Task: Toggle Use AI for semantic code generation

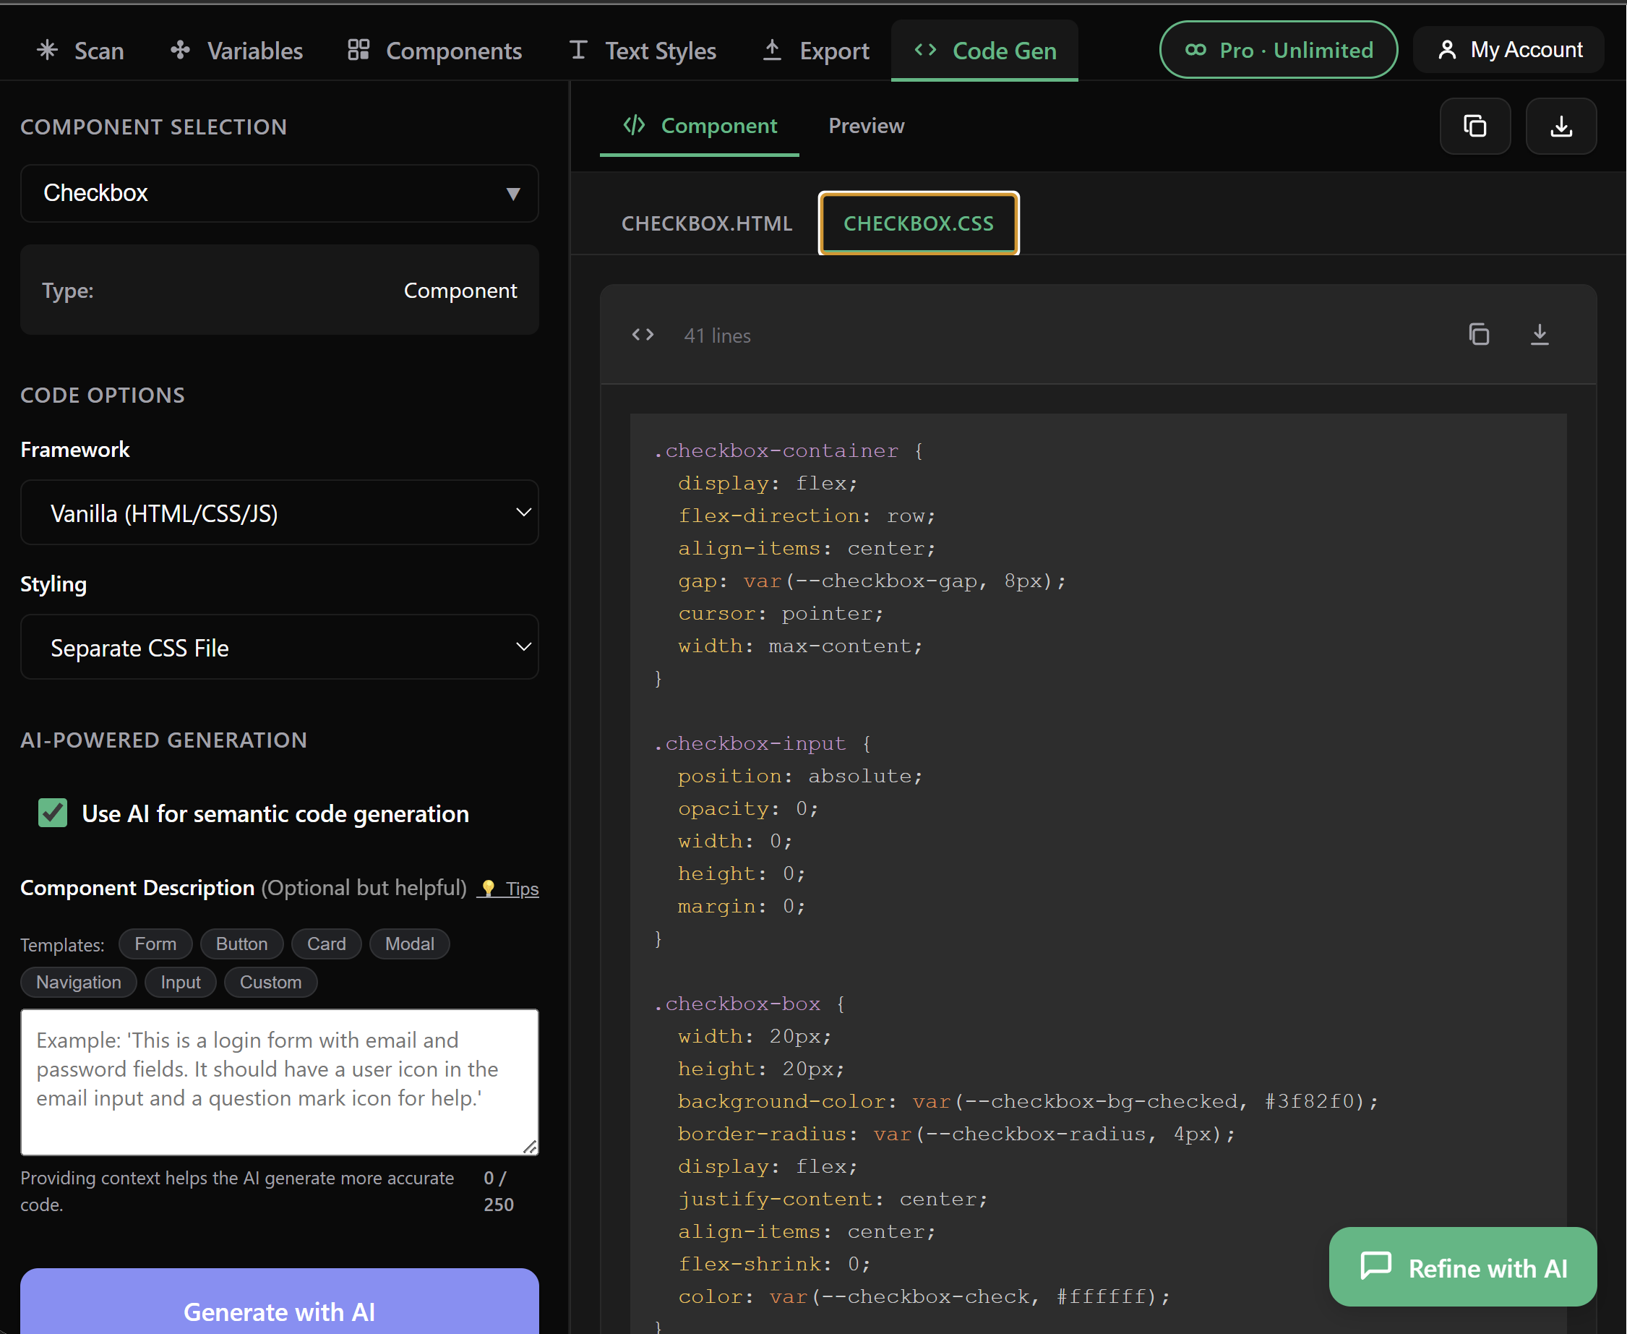Action: pyautogui.click(x=53, y=813)
